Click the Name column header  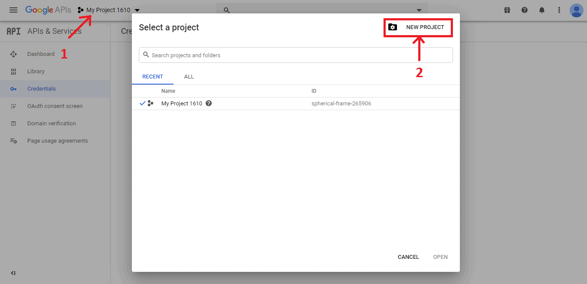pyautogui.click(x=168, y=91)
